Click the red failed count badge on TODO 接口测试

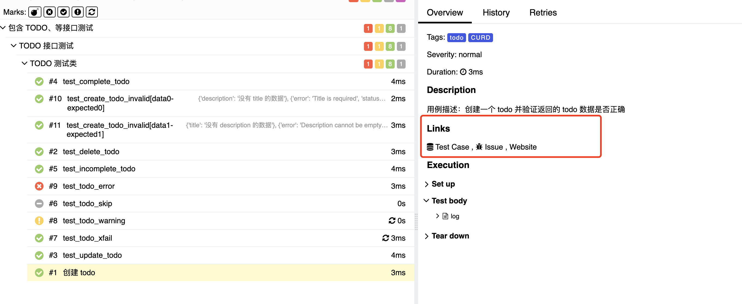(368, 46)
